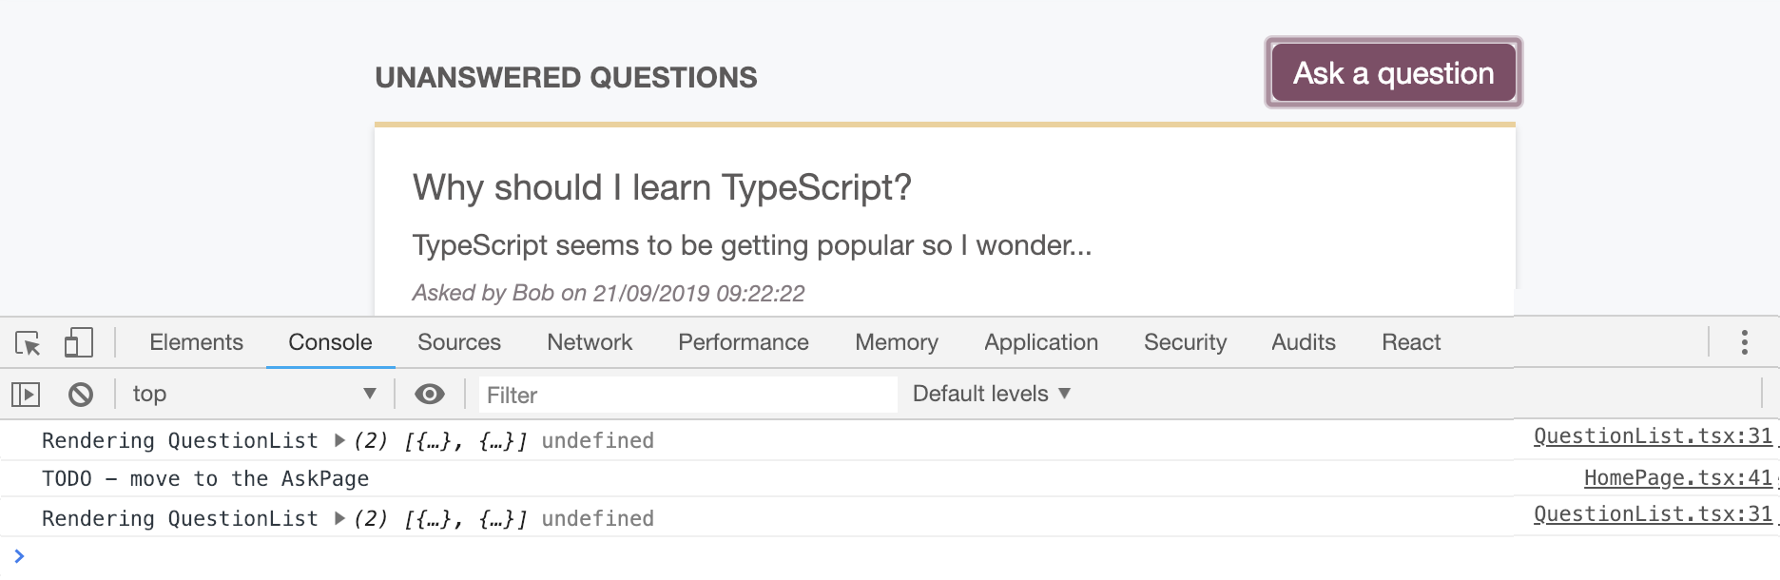This screenshot has height=580, width=1780.
Task: Click the Why should I learn TypeScript question
Action: (x=662, y=187)
